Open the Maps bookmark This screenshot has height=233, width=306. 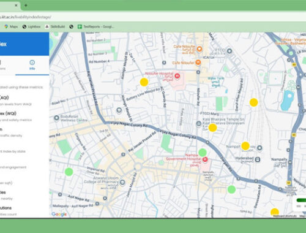[x=11, y=26]
